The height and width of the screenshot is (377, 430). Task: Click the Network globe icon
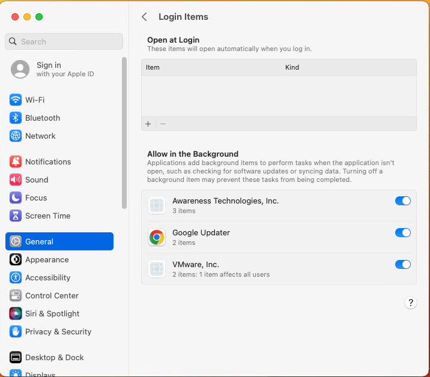pyautogui.click(x=16, y=136)
